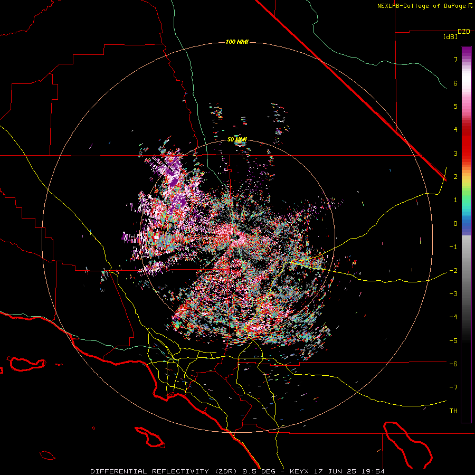The height and width of the screenshot is (475, 475).
Task: Click the "0" value on color scale
Action: coord(455,224)
